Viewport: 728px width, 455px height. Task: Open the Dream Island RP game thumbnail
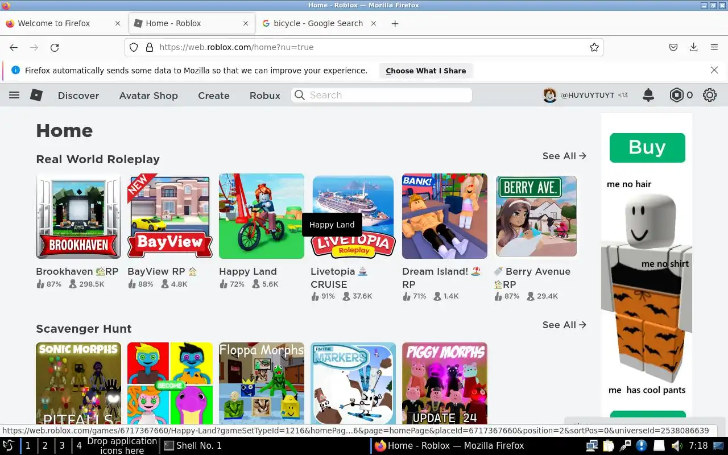[445, 216]
